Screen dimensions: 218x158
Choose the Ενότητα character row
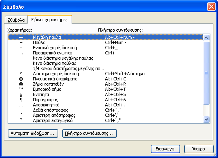click(106, 94)
